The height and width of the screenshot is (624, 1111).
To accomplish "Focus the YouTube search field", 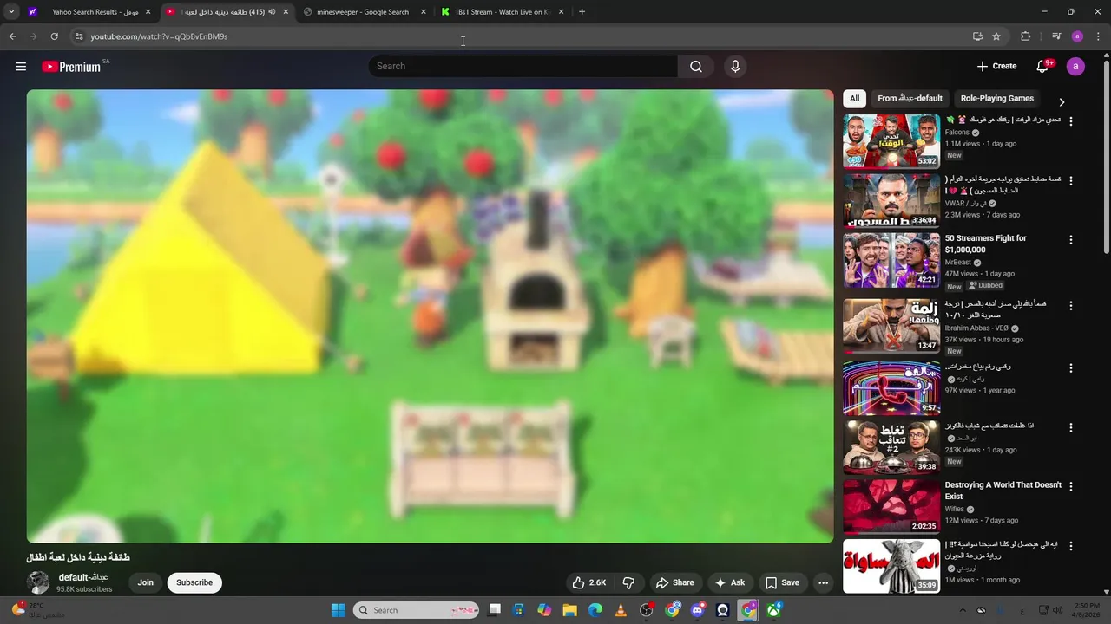I will [523, 67].
